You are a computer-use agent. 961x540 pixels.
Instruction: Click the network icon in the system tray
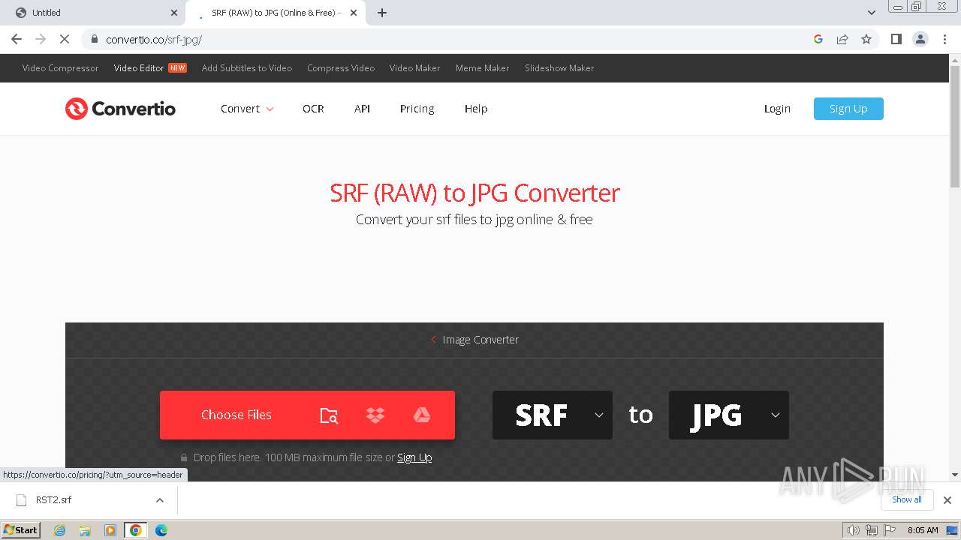[x=872, y=530]
